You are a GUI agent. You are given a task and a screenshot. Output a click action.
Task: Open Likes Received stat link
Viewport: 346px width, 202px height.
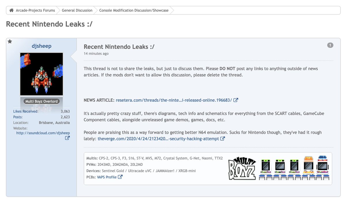(26, 111)
